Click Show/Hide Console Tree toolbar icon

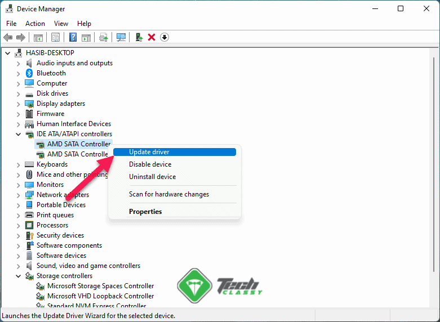(38, 37)
